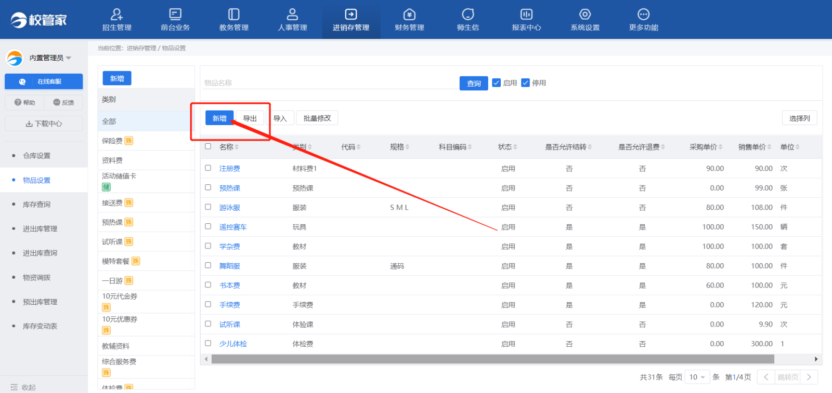Tick the checkbox for 注册费 row
Screen dimensions: 832x393
coord(208,168)
